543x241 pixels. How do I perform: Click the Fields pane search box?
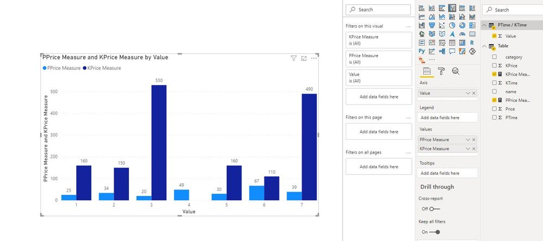point(513,10)
